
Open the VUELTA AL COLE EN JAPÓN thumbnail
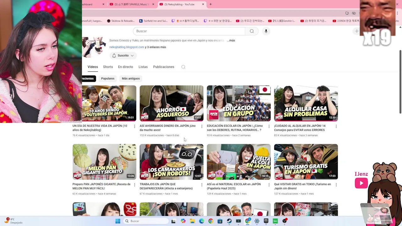[239, 162]
